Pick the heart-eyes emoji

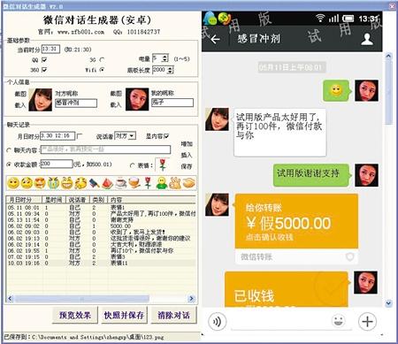coord(40,183)
